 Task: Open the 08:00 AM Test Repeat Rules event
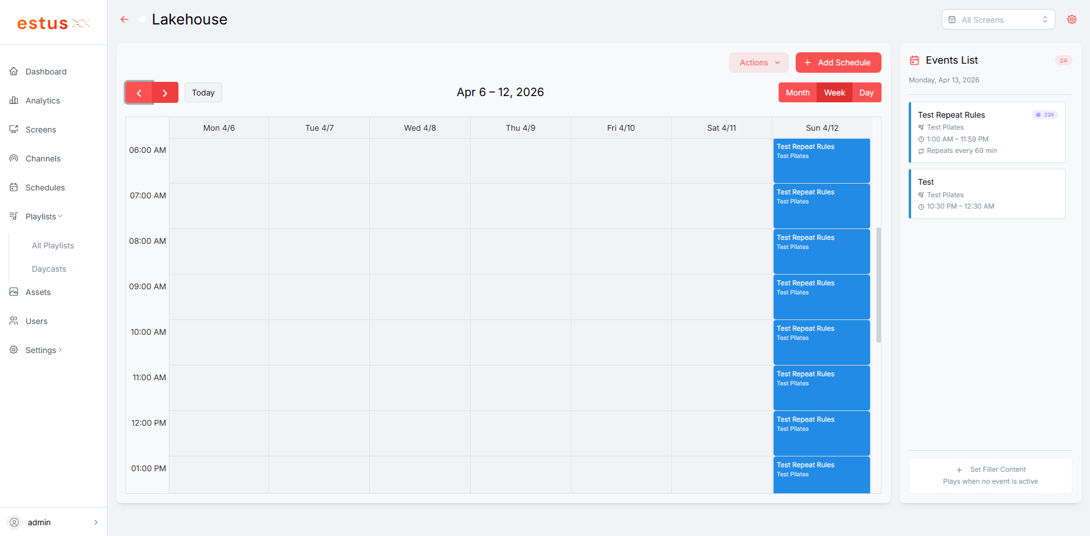pyautogui.click(x=821, y=252)
